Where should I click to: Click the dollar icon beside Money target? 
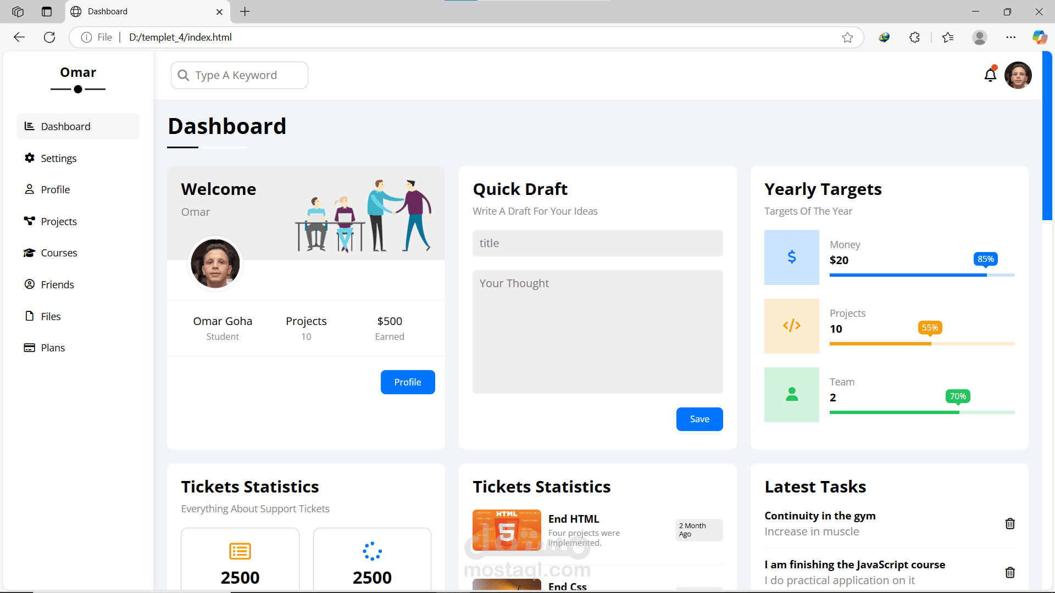pos(791,257)
